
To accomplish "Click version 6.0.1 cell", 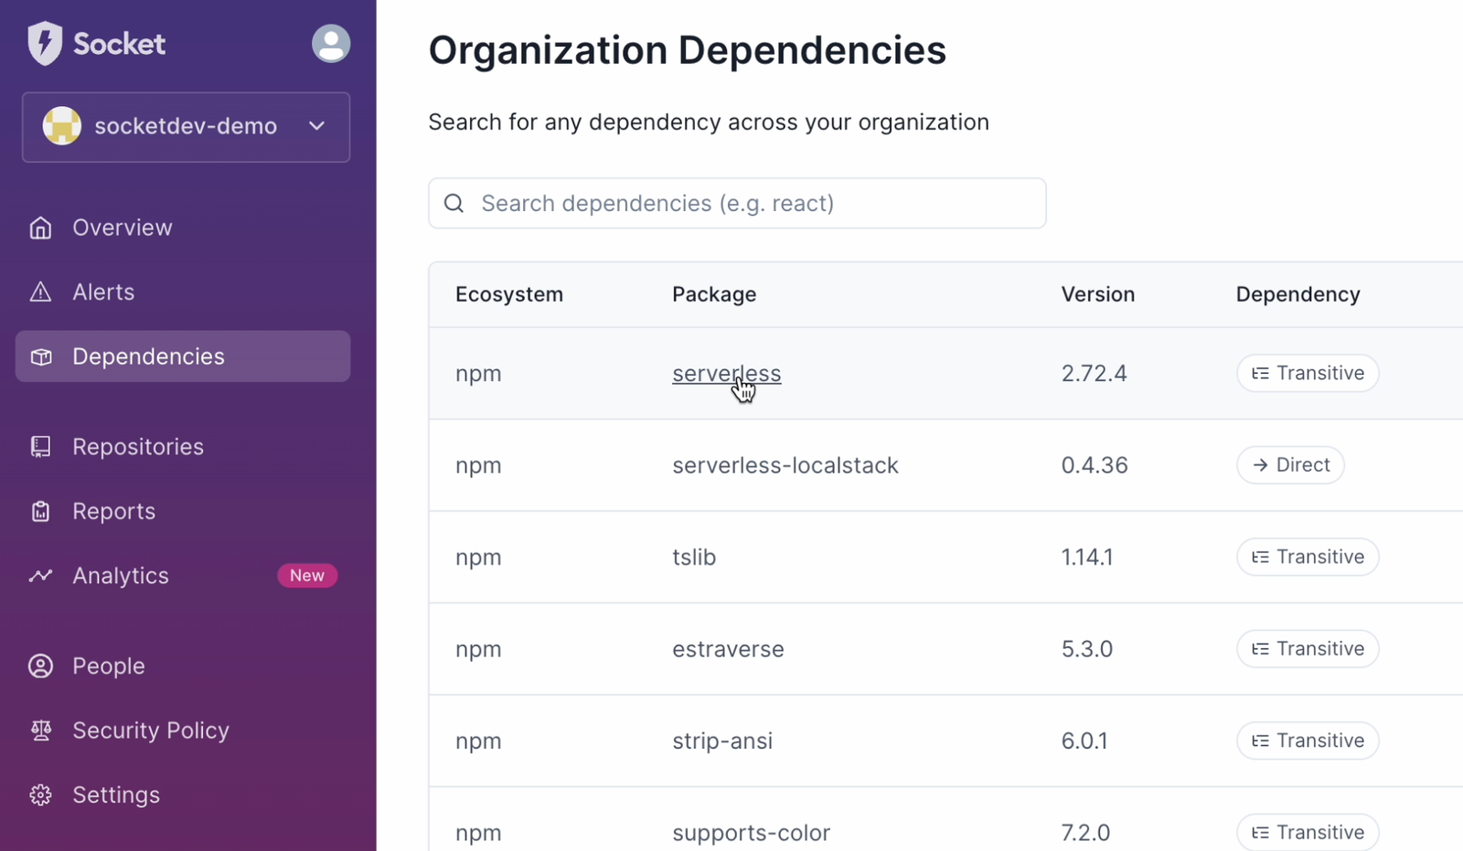I will point(1084,740).
